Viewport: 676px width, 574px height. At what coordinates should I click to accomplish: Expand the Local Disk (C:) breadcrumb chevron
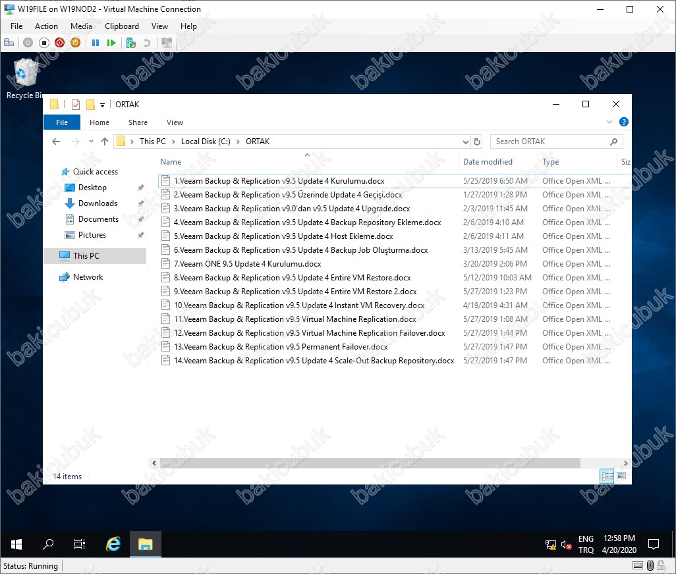(238, 142)
